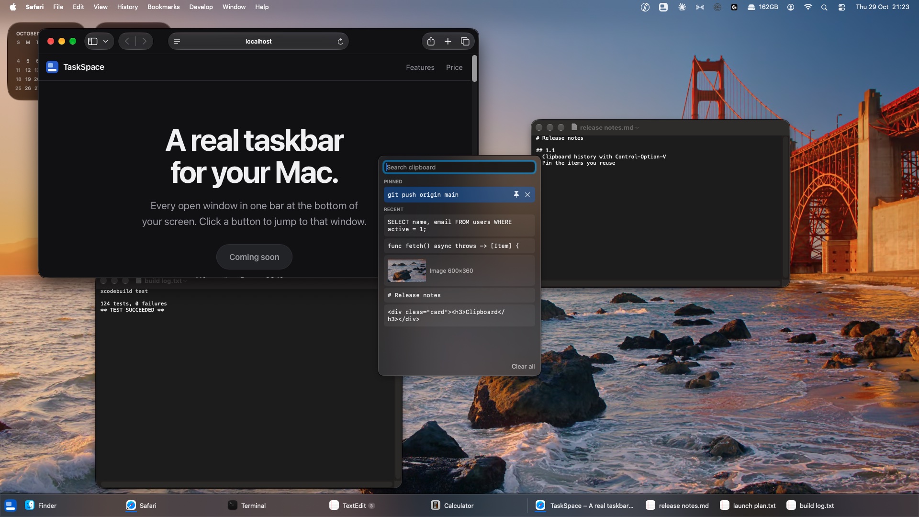Open Wi-Fi status menu
The width and height of the screenshot is (919, 517).
(x=808, y=7)
